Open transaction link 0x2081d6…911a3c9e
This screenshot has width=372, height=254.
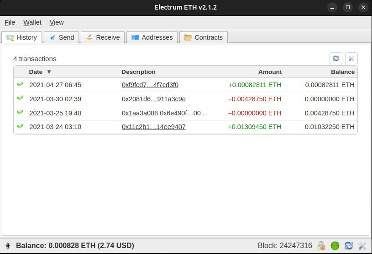click(x=153, y=99)
